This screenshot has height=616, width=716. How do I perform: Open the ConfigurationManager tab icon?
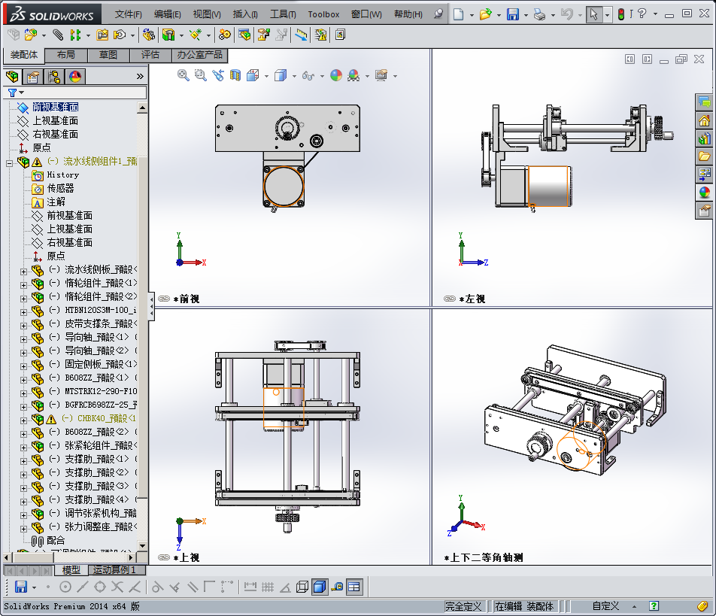(x=54, y=76)
